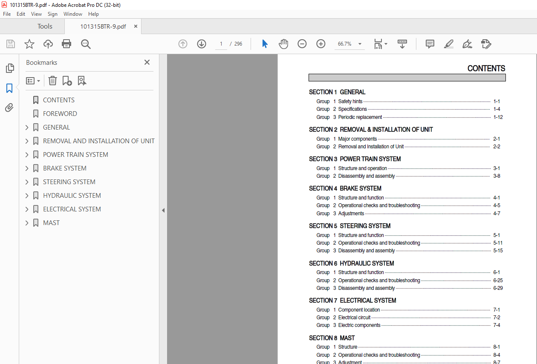
Task: Switch to the Tools tab
Action: (x=45, y=26)
